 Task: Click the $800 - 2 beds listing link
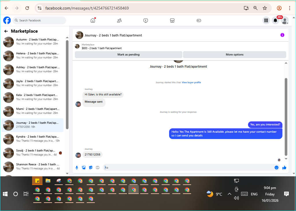tap(102, 48)
